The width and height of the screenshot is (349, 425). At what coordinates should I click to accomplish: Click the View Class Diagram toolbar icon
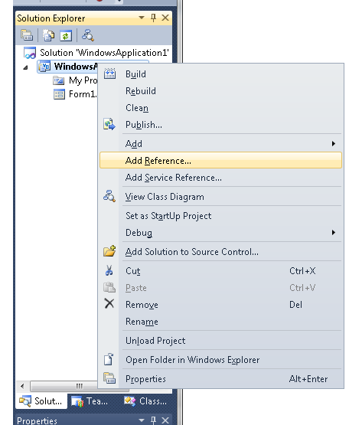click(88, 35)
